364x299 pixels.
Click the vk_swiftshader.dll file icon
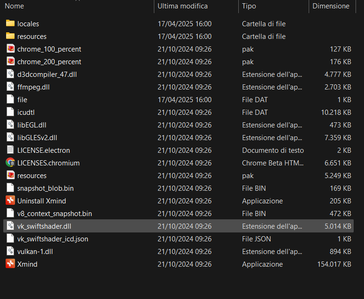tap(10, 226)
